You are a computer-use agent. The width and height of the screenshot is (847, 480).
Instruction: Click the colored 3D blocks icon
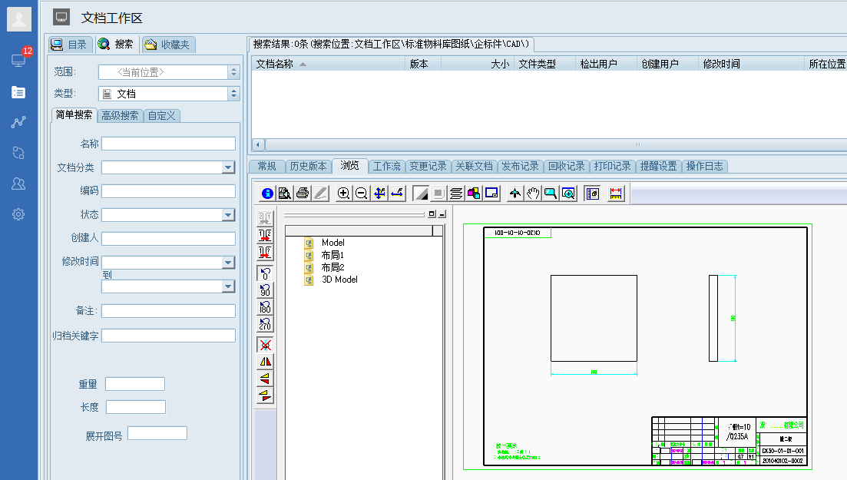point(474,194)
